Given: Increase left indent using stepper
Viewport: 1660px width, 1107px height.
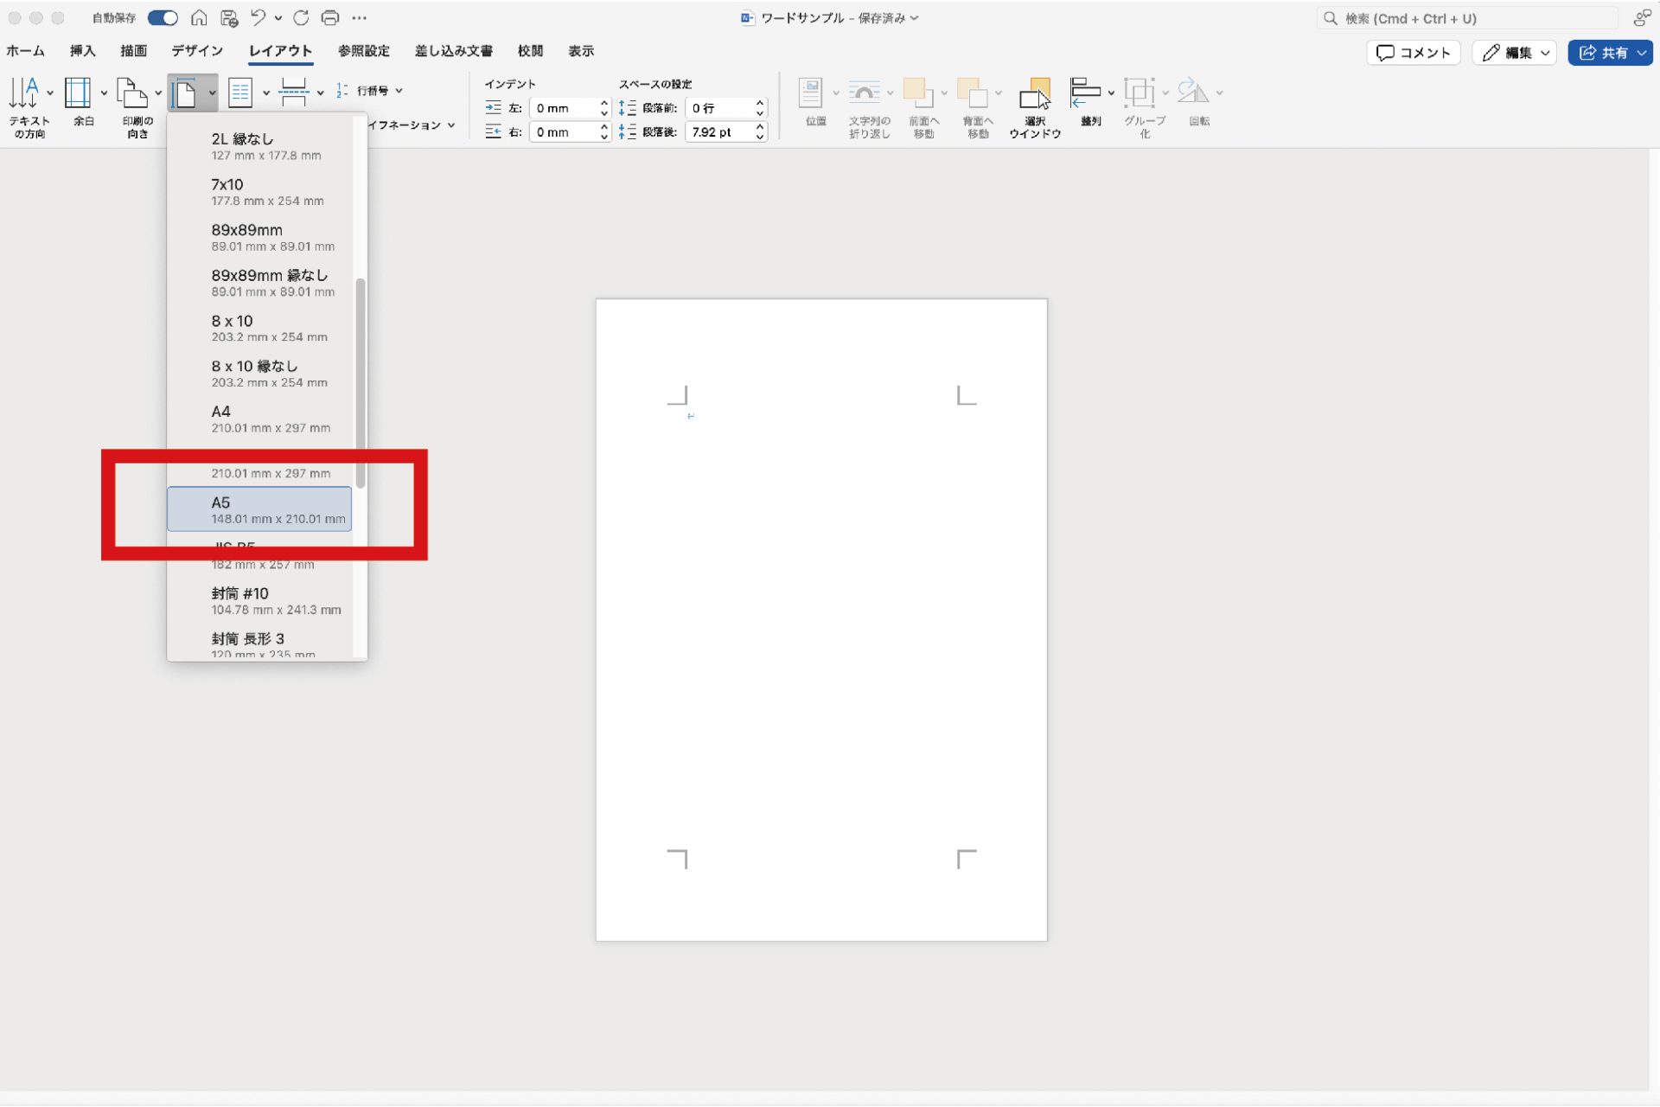Looking at the screenshot, I should tap(604, 103).
